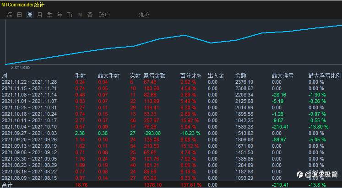Click the 手数 column header
The width and height of the screenshot is (342, 188).
coord(81,75)
